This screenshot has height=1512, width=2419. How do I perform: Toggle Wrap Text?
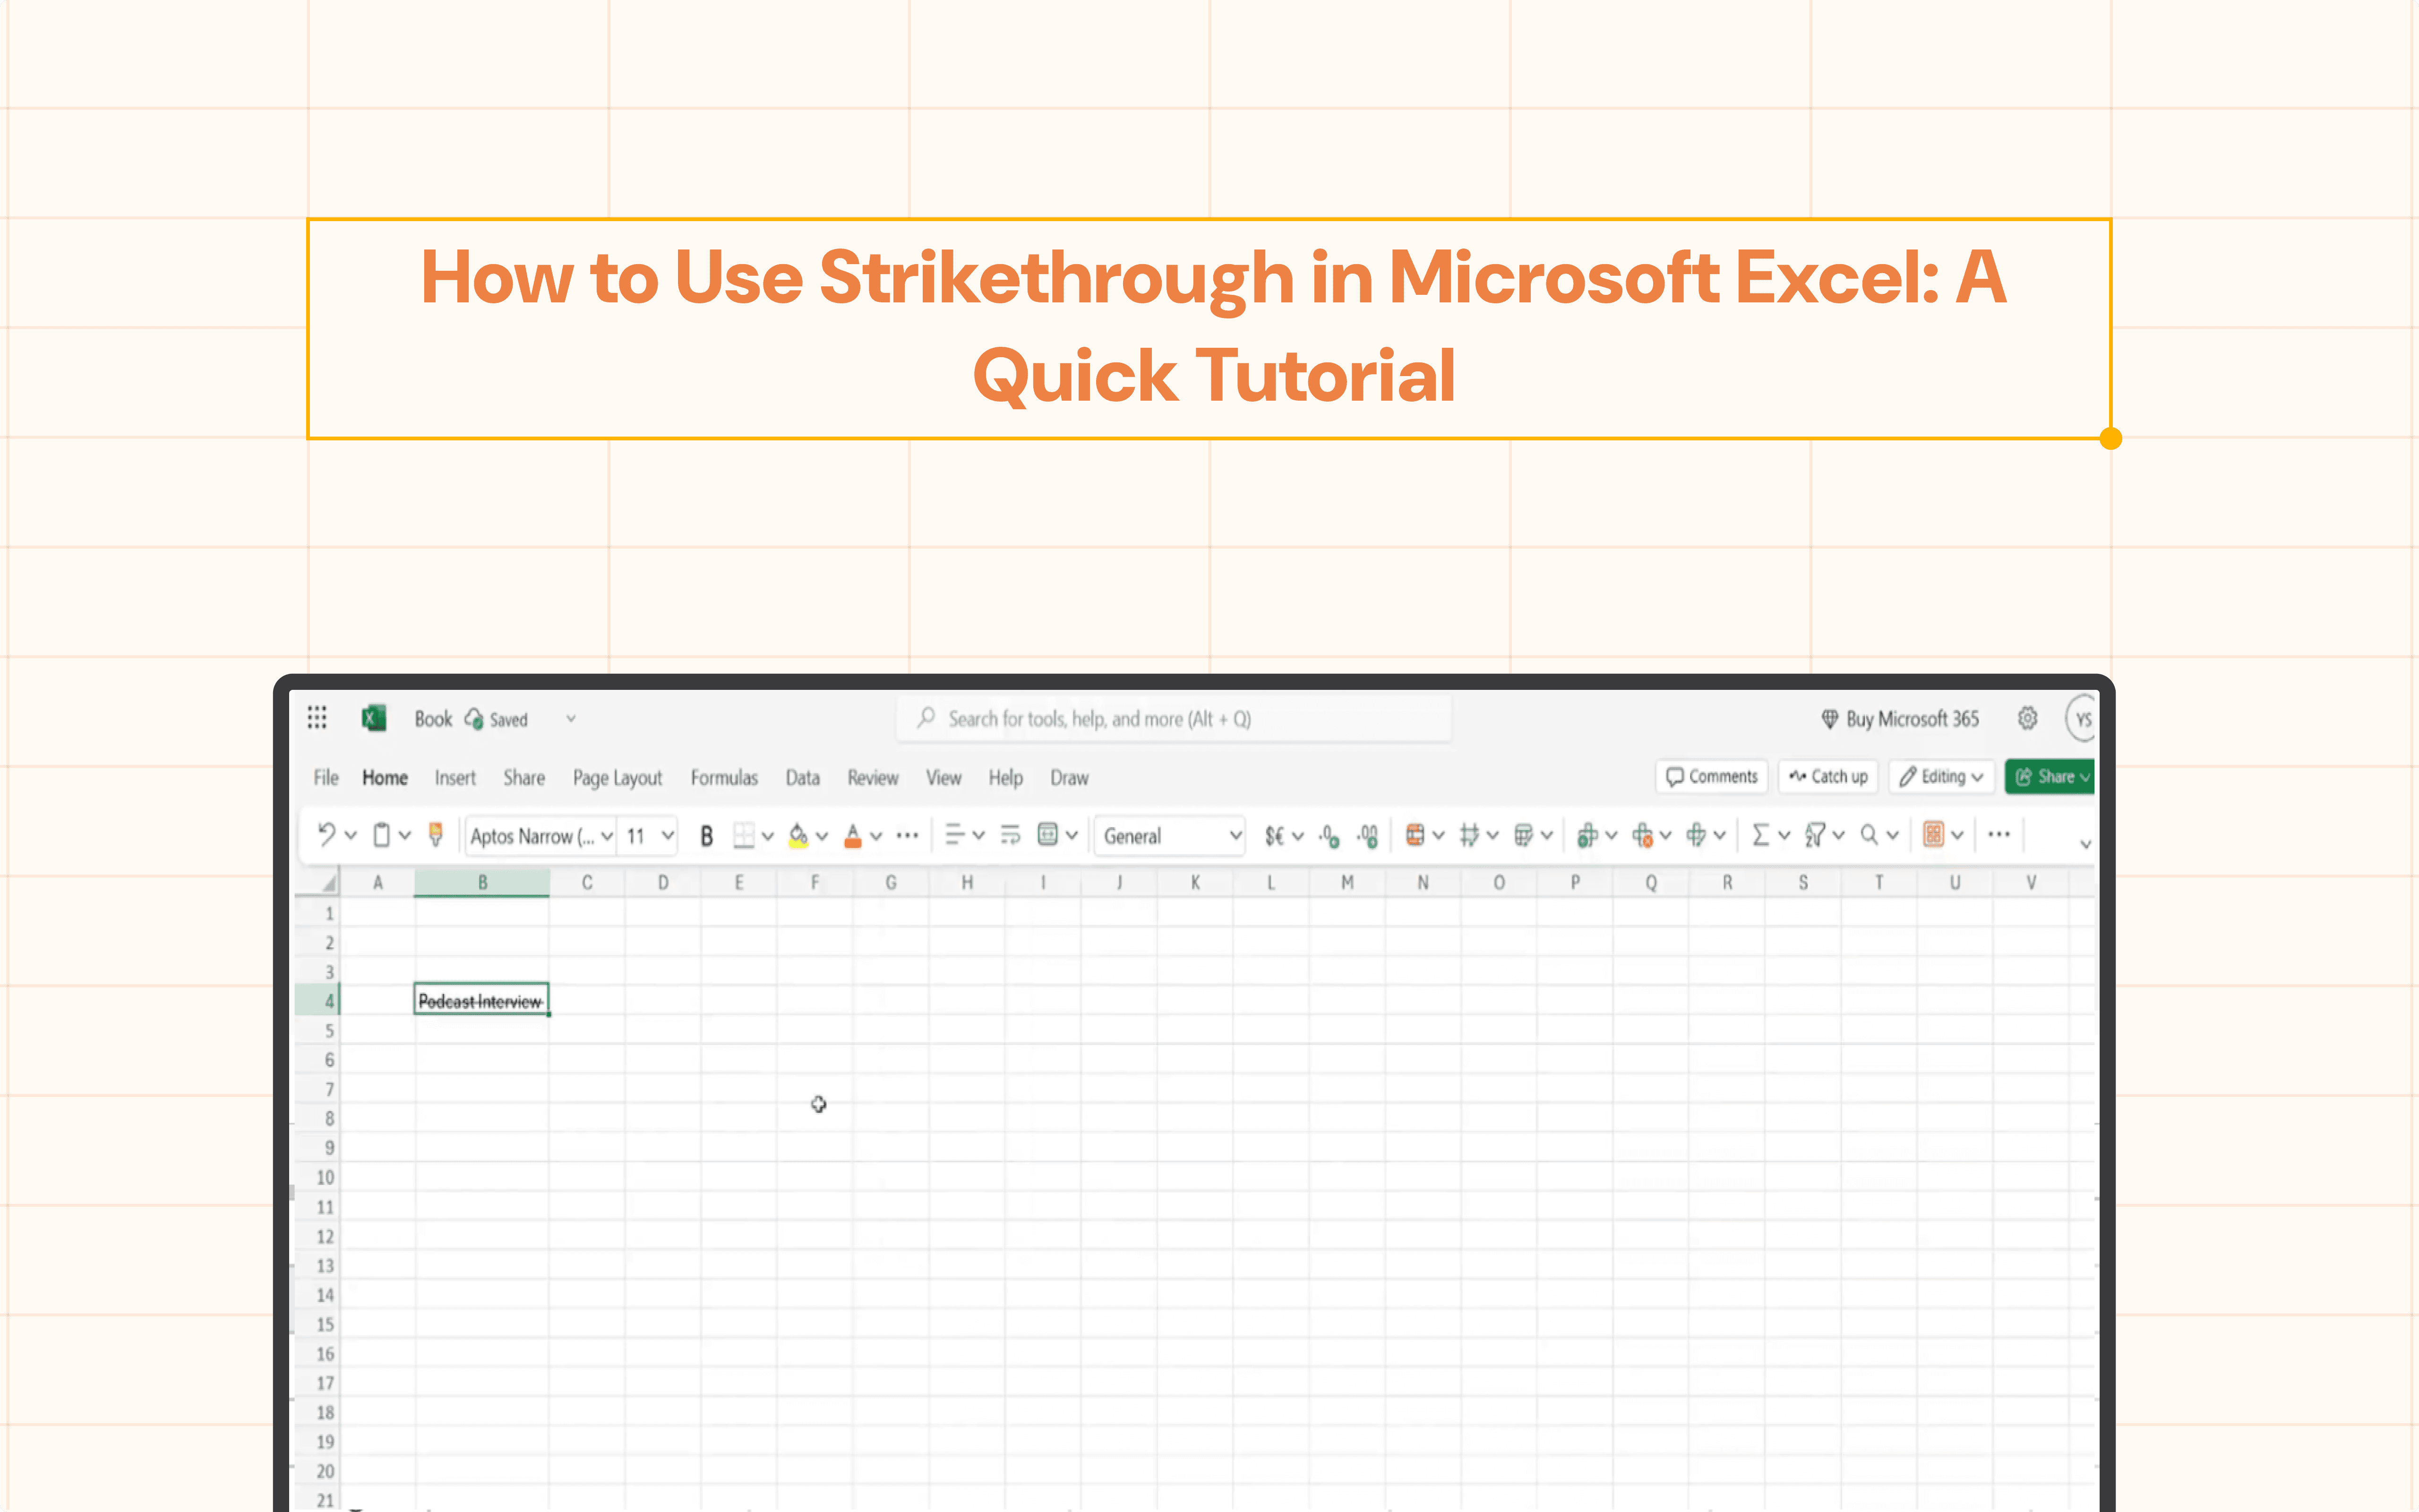click(x=1011, y=834)
